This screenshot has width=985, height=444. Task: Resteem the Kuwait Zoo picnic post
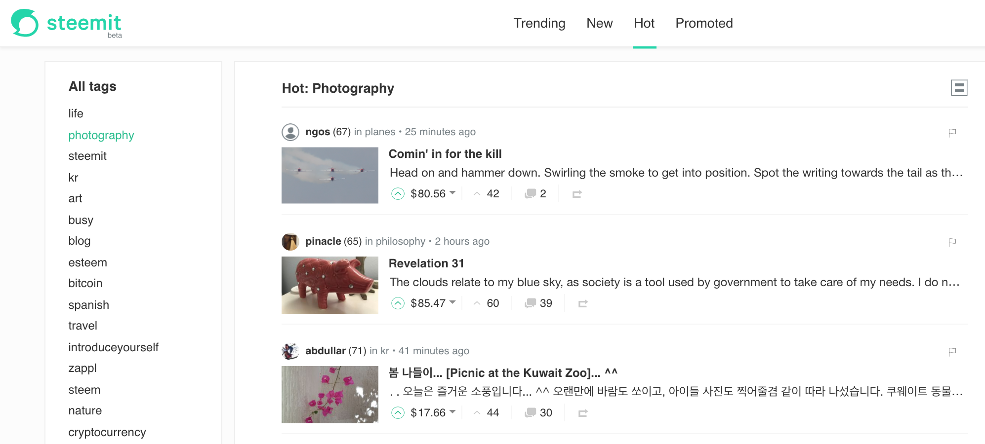[x=583, y=413]
